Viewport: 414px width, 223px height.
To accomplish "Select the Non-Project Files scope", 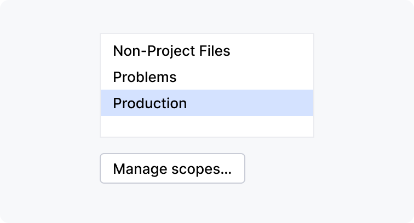I will (171, 51).
